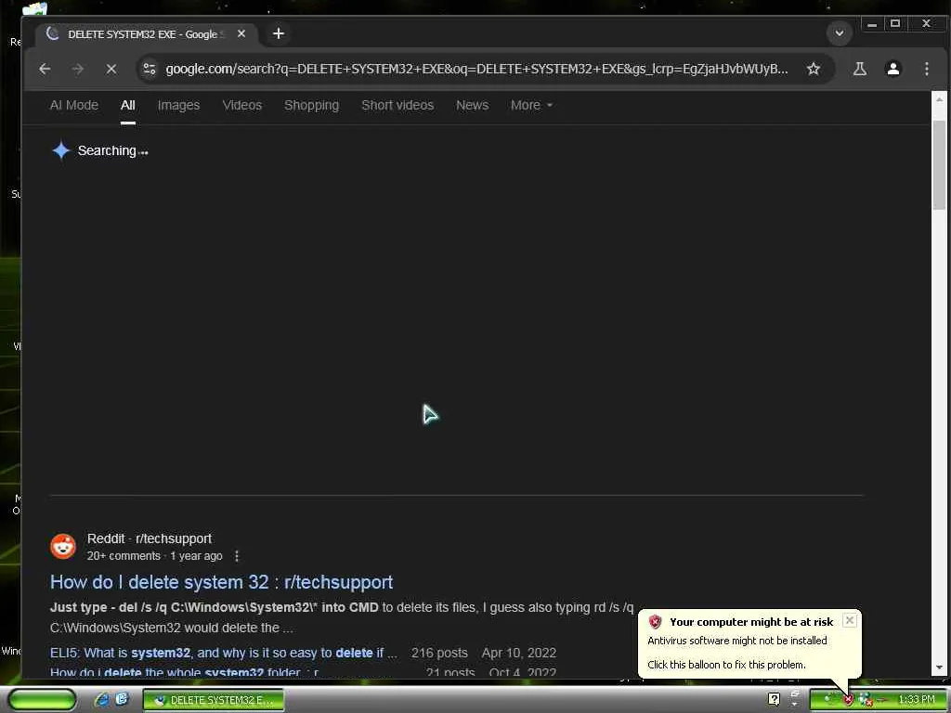The height and width of the screenshot is (713, 951).
Task: Minimize the Chrome window
Action: click(x=871, y=24)
